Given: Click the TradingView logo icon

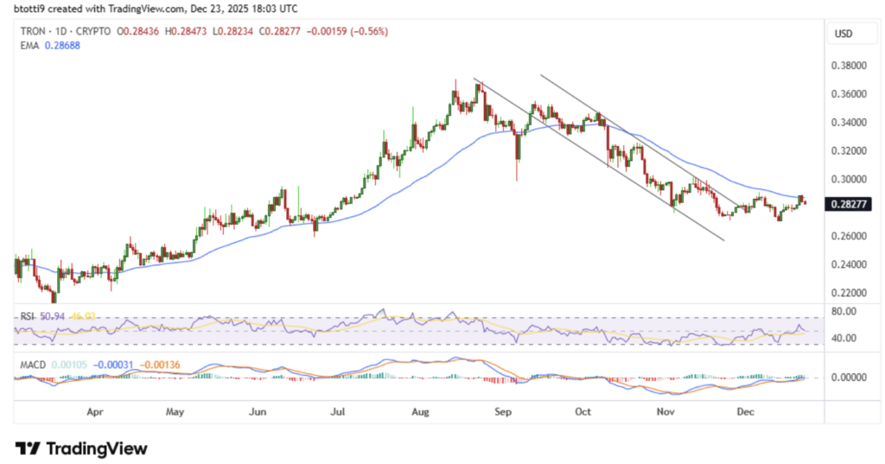Looking at the screenshot, I should coord(29,448).
